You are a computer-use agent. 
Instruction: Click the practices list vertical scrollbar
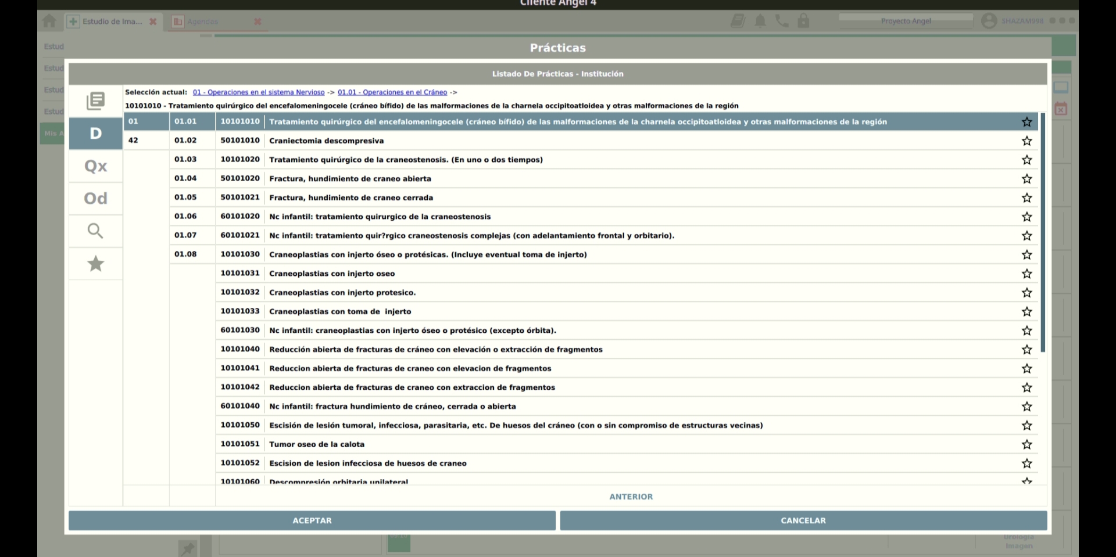tap(1043, 232)
